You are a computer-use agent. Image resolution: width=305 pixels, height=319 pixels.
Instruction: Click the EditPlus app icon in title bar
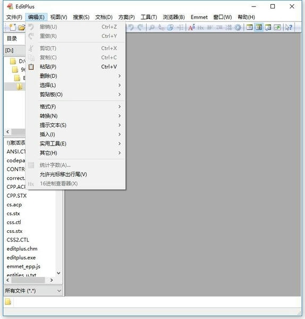pos(10,6)
